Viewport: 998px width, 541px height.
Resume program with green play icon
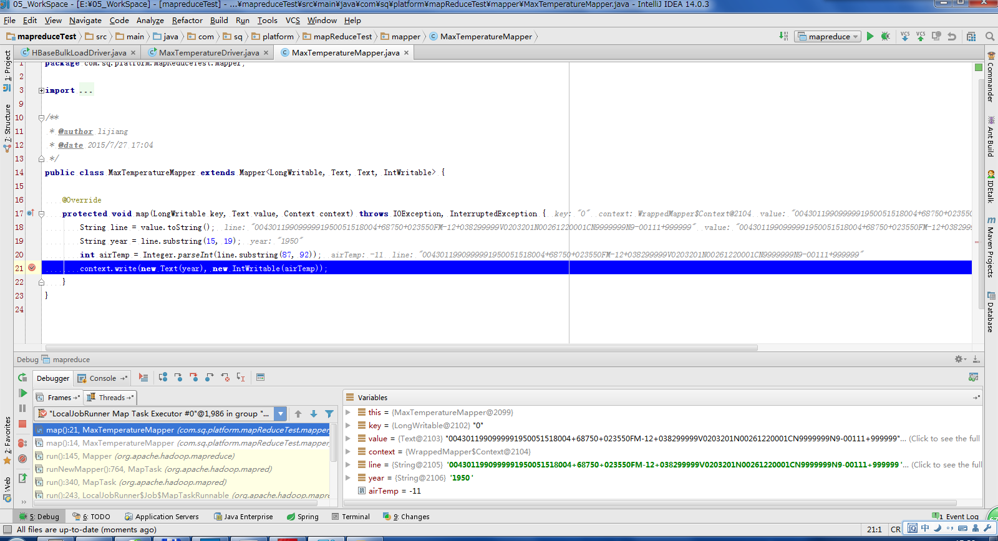click(22, 393)
